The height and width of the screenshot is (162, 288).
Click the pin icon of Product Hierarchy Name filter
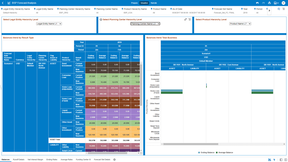click(123, 9)
